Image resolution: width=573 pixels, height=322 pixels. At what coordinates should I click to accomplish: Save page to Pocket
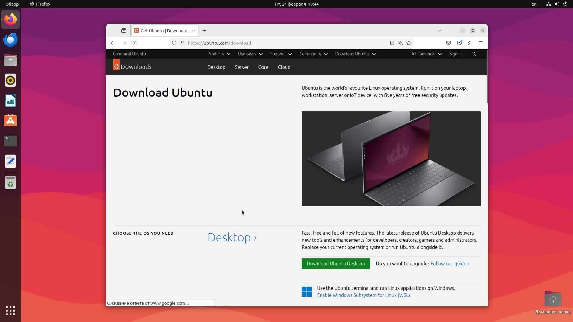[449, 43]
